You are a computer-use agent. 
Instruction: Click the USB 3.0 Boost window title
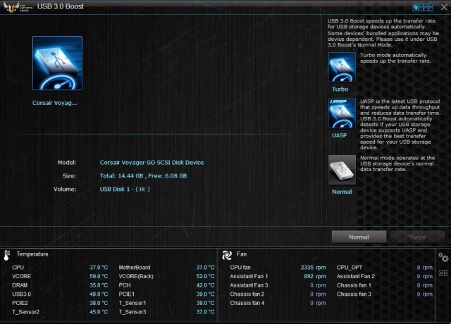pos(61,6)
